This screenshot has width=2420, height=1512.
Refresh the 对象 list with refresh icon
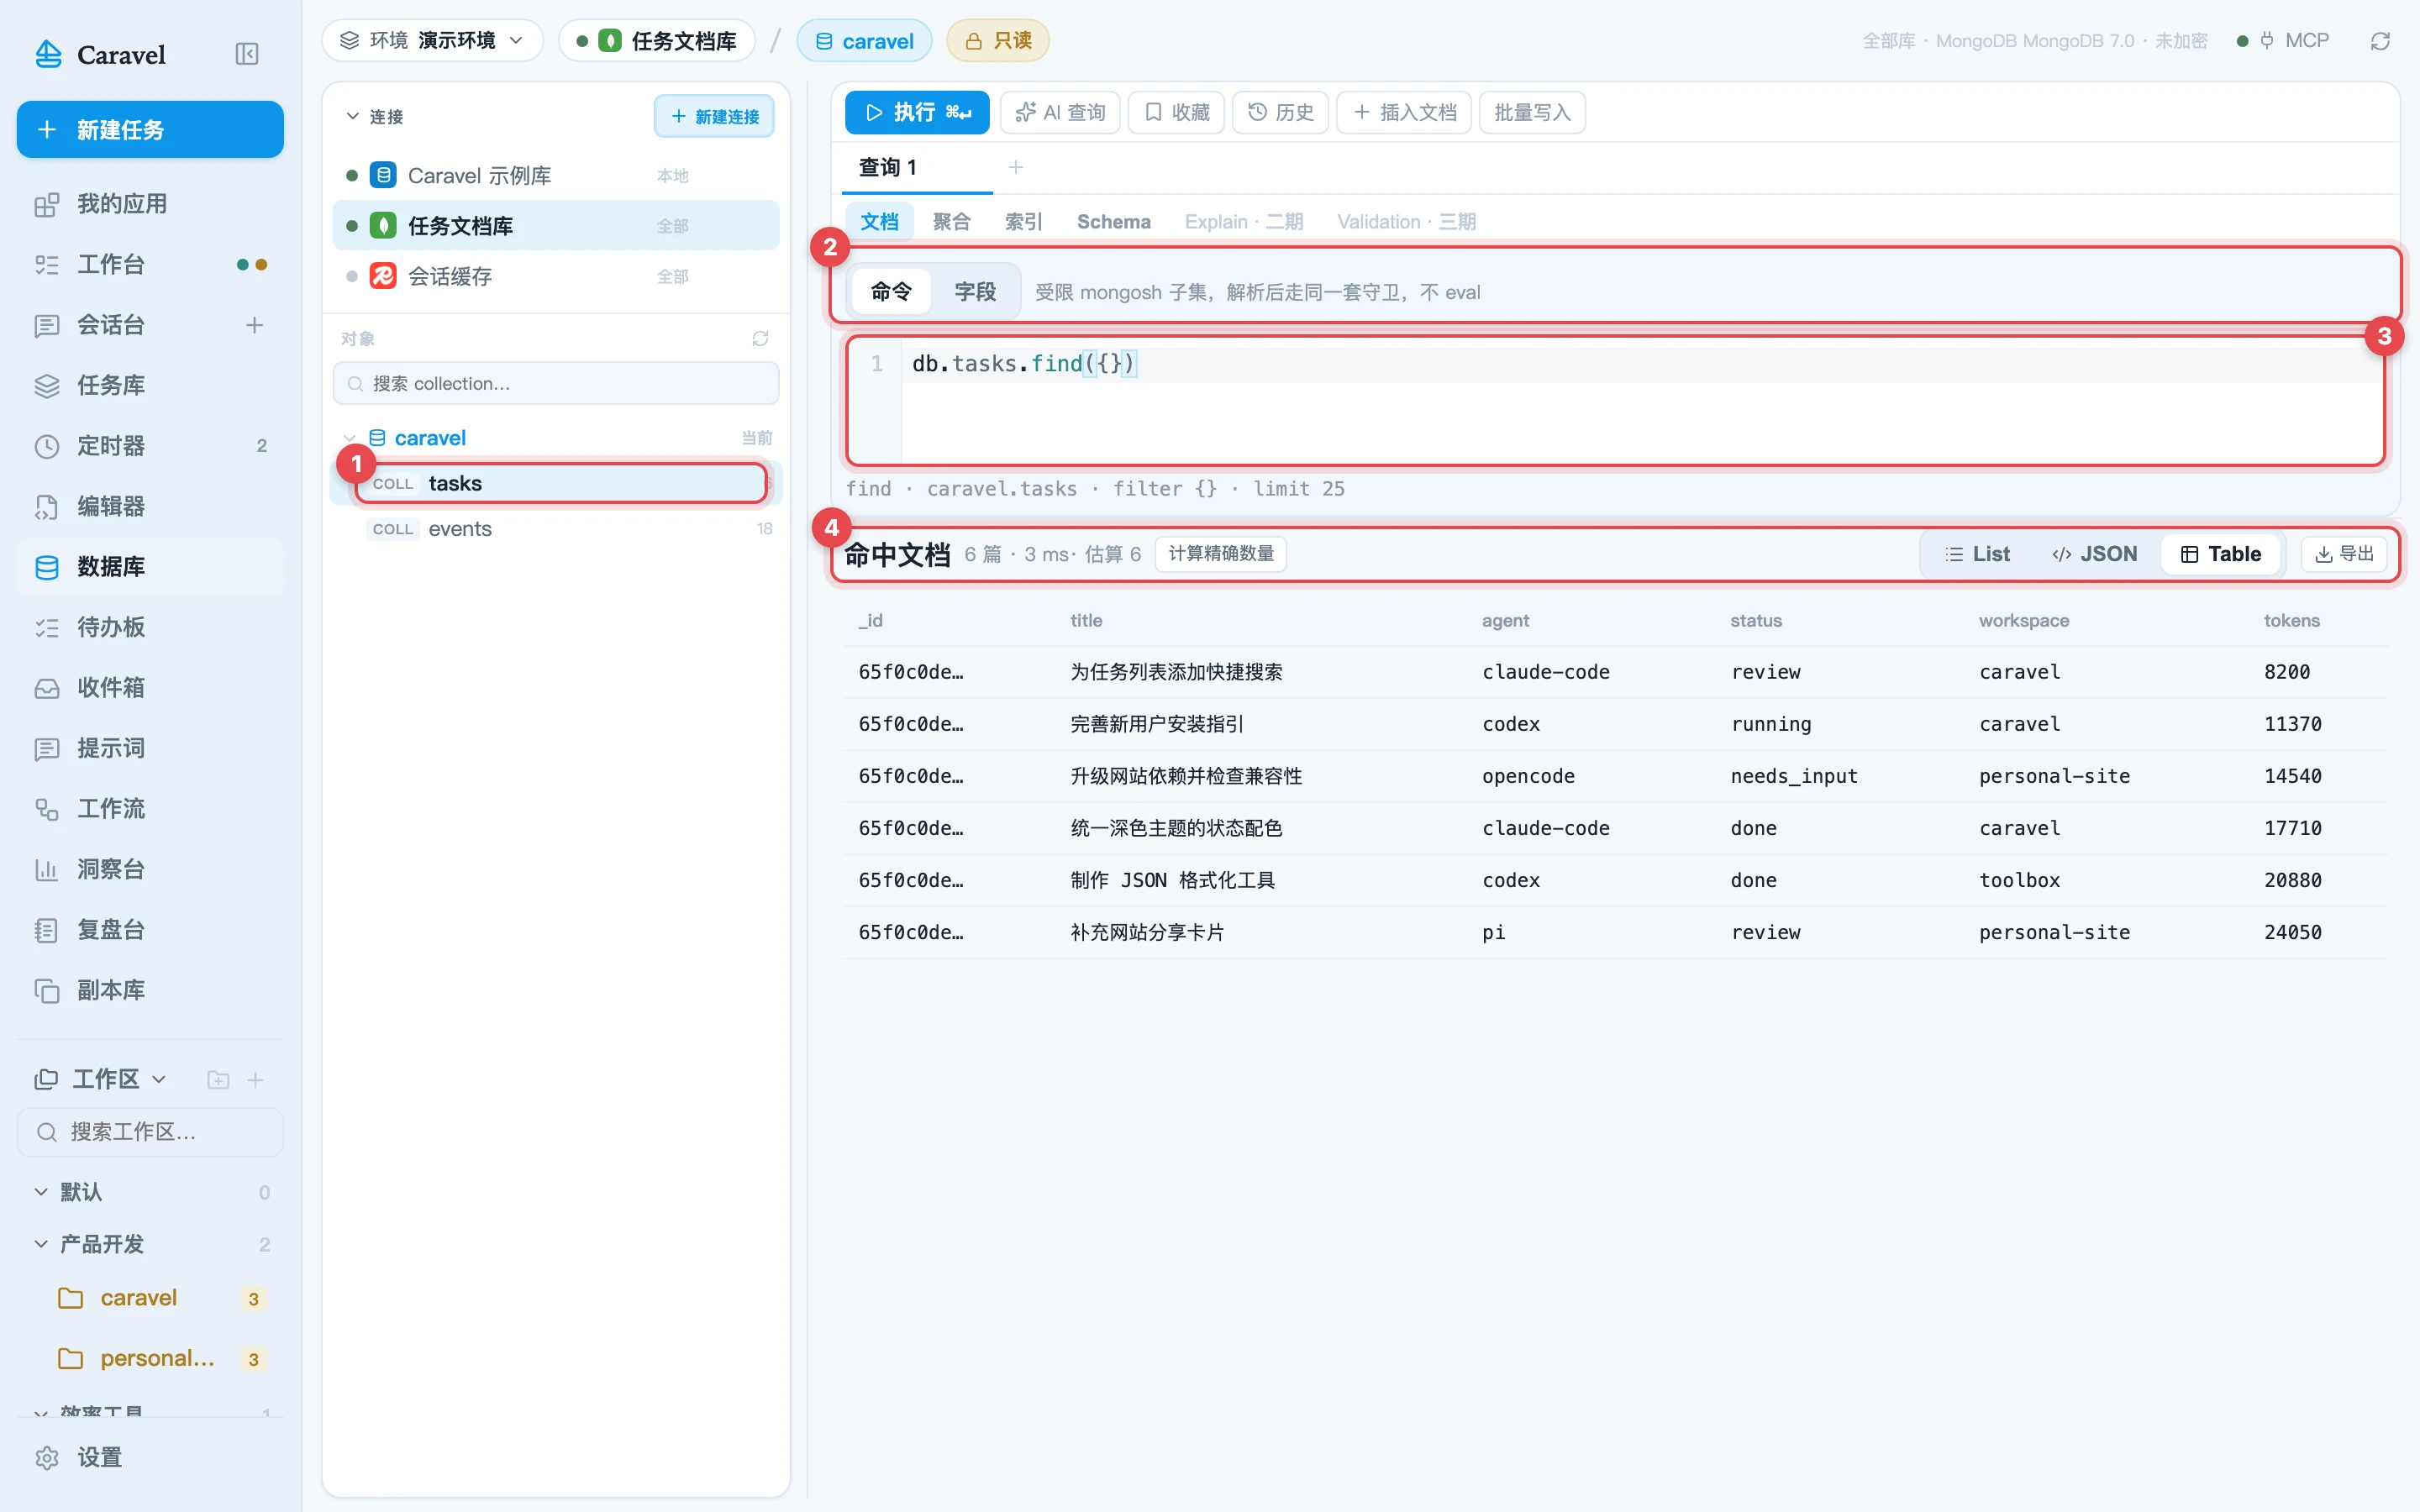[x=760, y=339]
